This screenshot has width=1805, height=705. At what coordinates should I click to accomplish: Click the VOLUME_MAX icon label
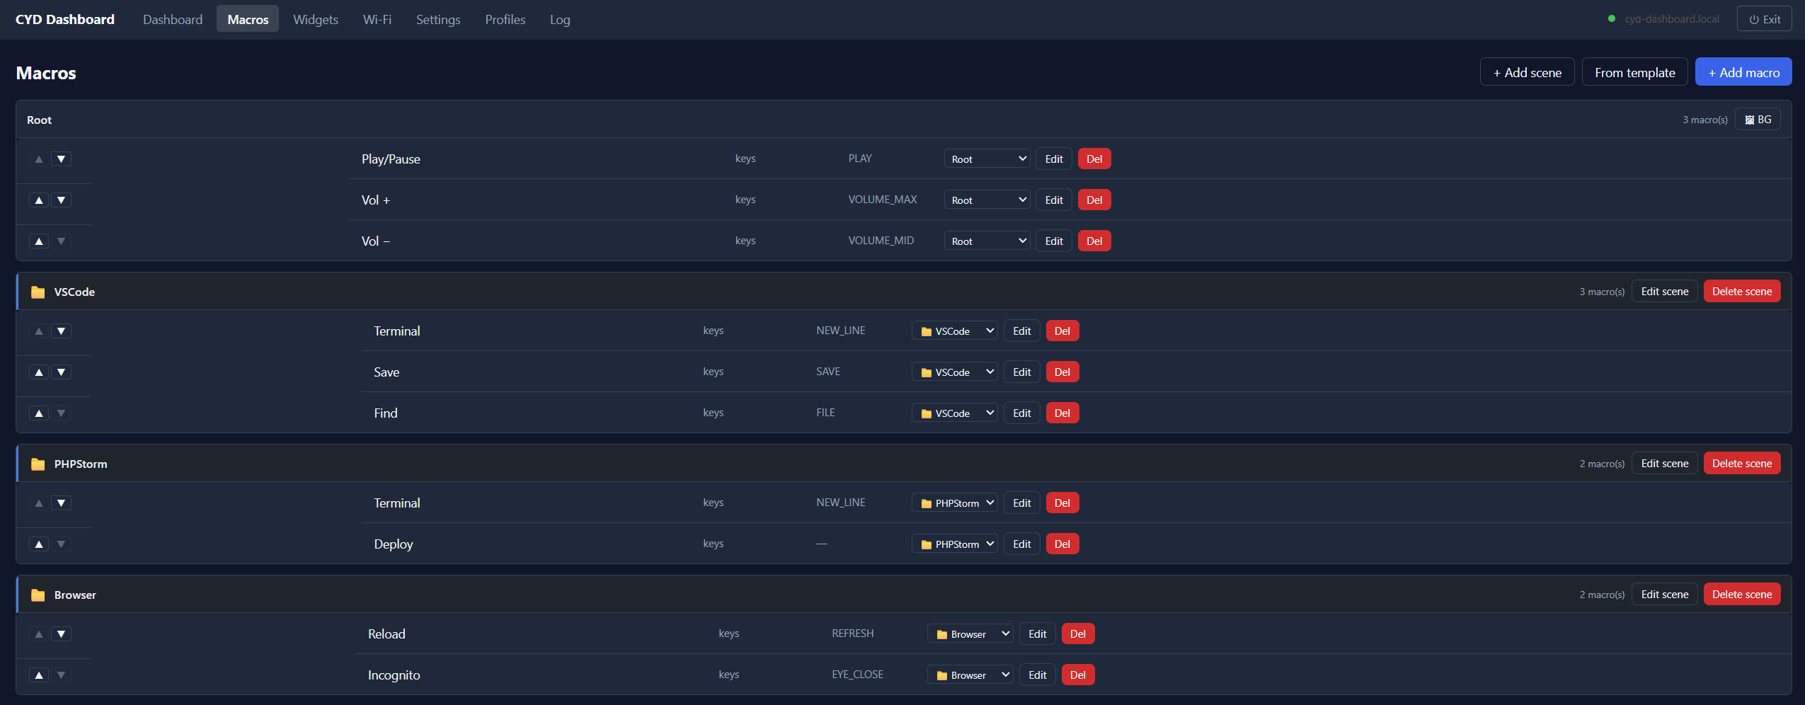(x=883, y=200)
